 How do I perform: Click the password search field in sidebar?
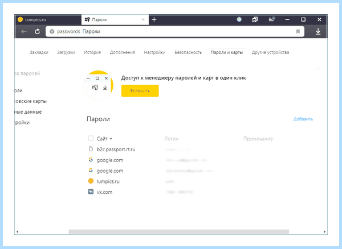pos(27,73)
